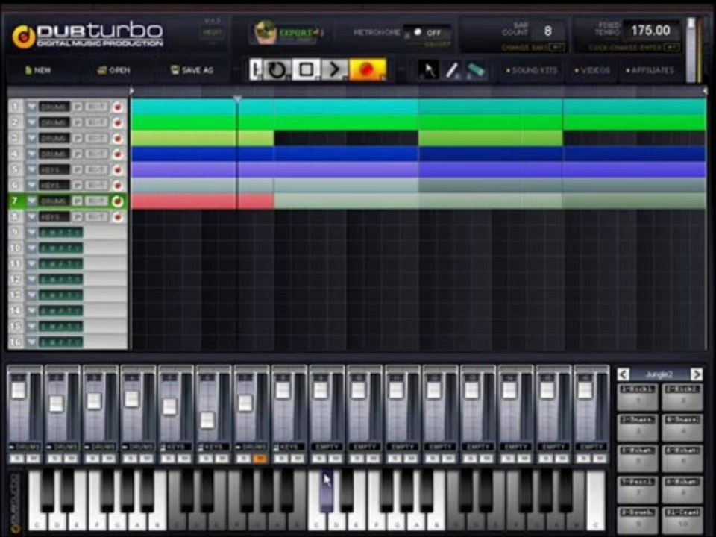
Task: Click the Save As menu item
Action: click(x=192, y=70)
